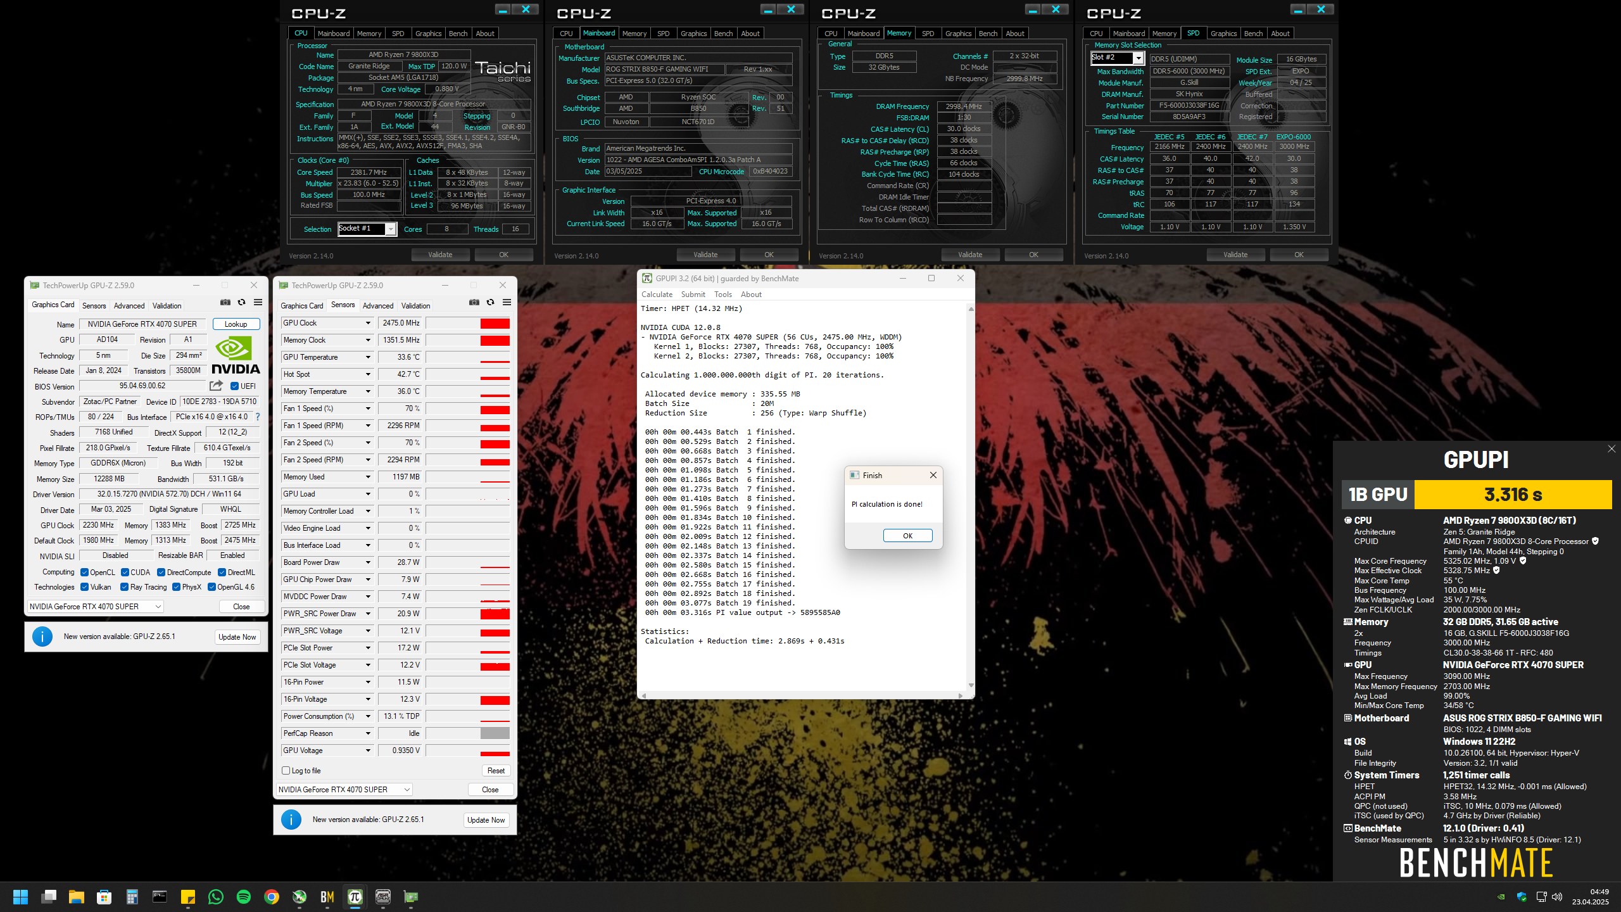Click Close in the GPU-Z Graphics Card window

click(x=241, y=607)
